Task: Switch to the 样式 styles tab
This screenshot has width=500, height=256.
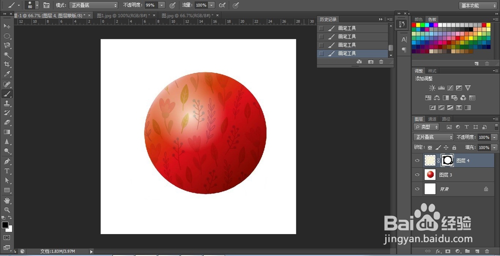Action: (x=432, y=71)
